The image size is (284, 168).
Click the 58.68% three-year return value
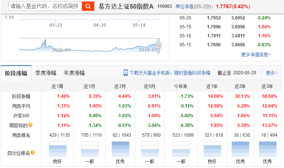(x=269, y=96)
